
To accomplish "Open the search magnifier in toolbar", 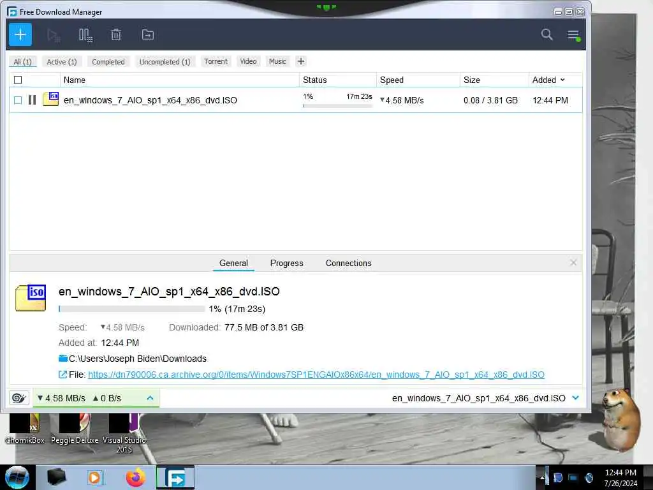I will 547,34.
